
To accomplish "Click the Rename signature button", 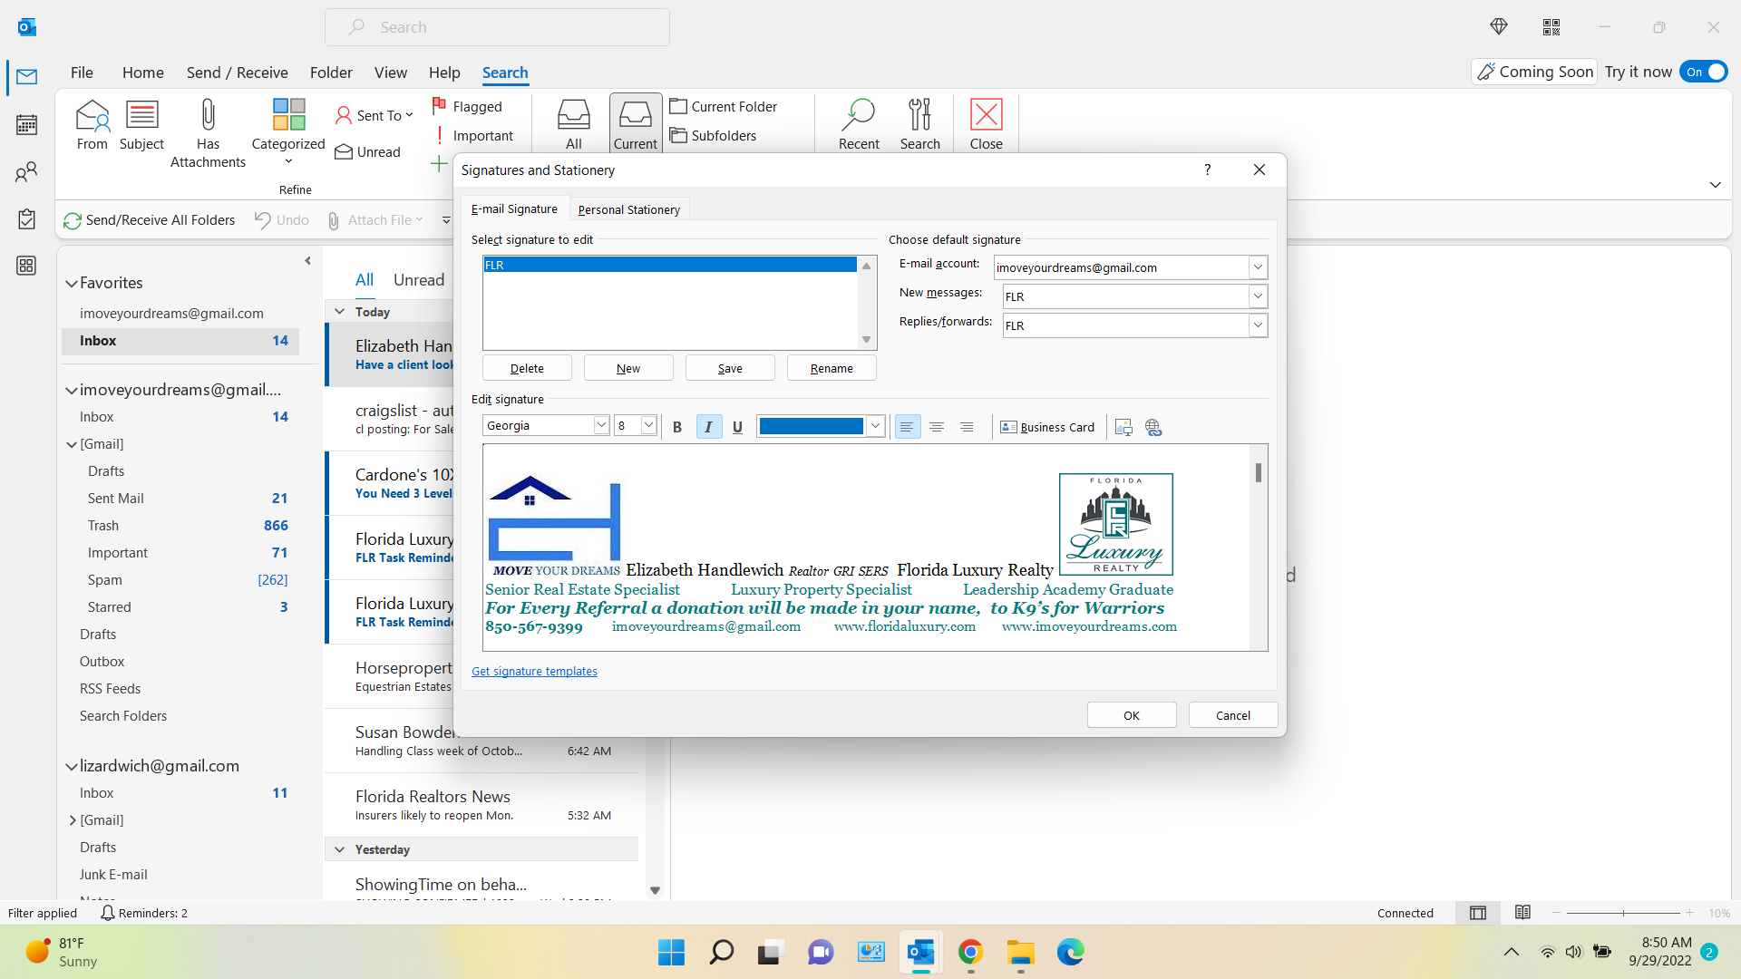I will (832, 368).
